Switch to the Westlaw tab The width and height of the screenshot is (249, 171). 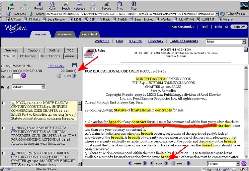(41, 34)
